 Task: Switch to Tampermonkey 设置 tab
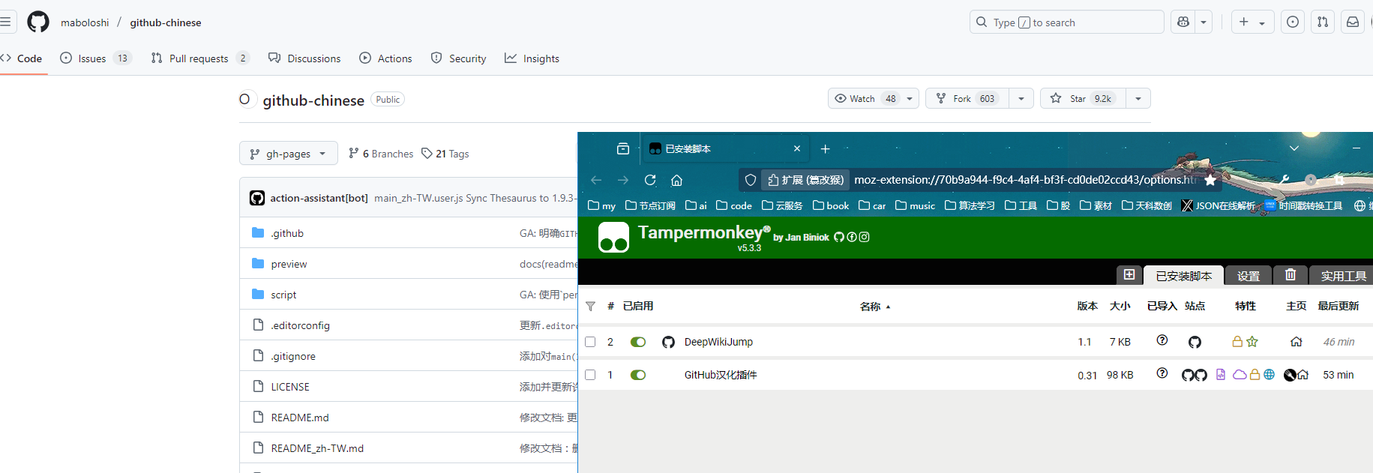pyautogui.click(x=1248, y=276)
